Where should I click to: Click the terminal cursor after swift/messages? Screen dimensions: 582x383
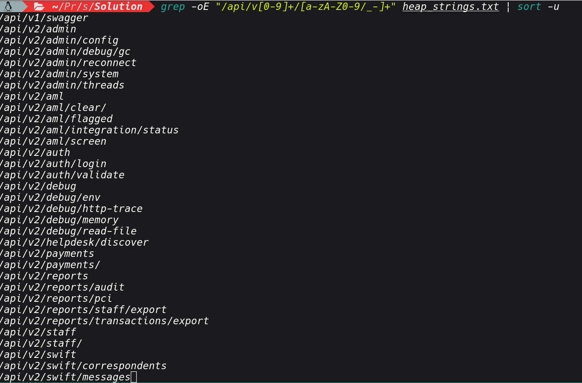coord(134,377)
